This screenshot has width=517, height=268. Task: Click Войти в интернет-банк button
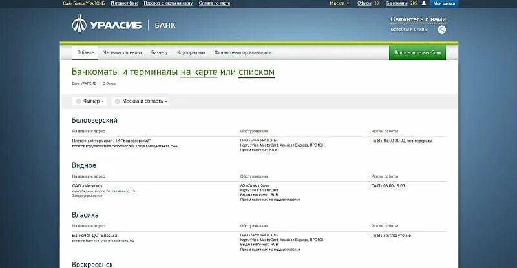417,52
